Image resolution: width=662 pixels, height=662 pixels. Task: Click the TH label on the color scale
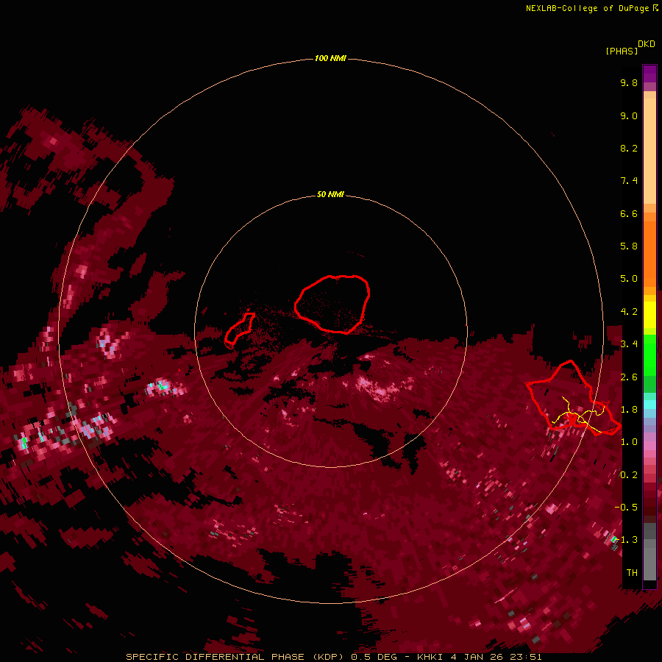[x=632, y=573]
